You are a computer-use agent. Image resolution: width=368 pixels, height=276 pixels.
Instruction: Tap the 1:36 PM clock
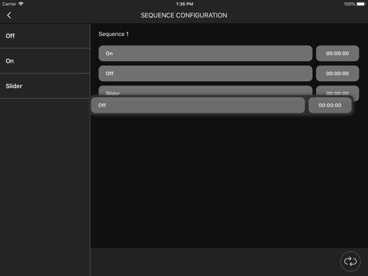click(185, 4)
